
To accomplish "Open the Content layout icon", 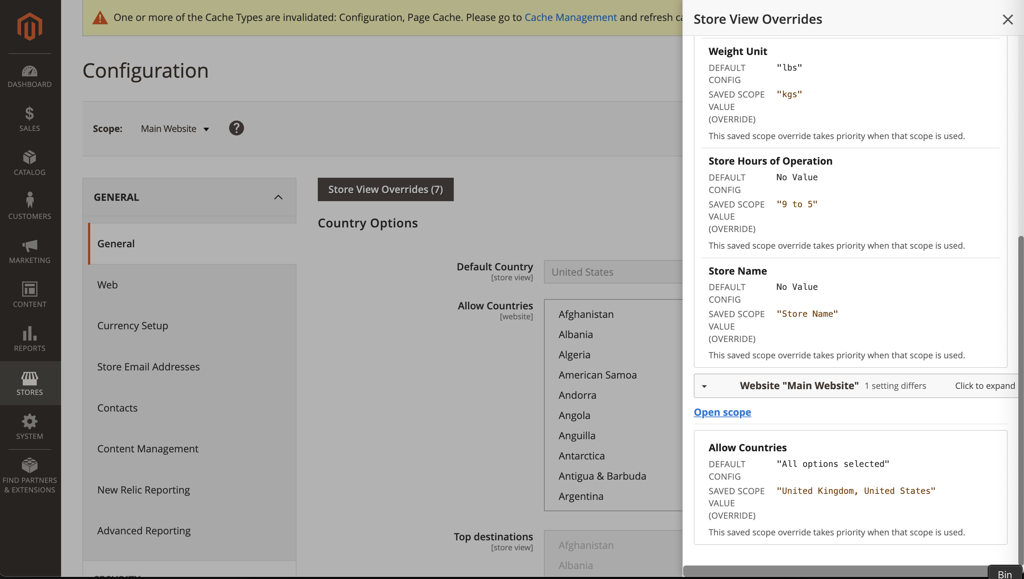I will (x=29, y=289).
